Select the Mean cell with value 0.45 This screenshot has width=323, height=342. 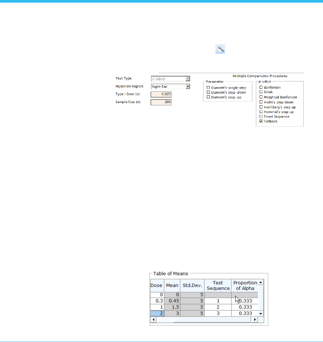pyautogui.click(x=172, y=301)
